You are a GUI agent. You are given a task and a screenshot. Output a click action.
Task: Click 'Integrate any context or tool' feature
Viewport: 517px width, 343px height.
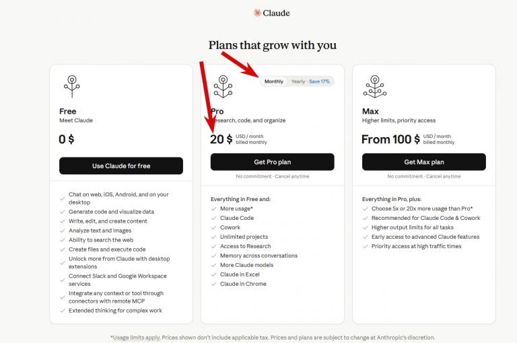pyautogui.click(x=116, y=297)
